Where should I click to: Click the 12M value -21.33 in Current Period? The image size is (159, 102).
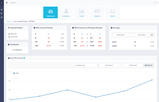48,46
